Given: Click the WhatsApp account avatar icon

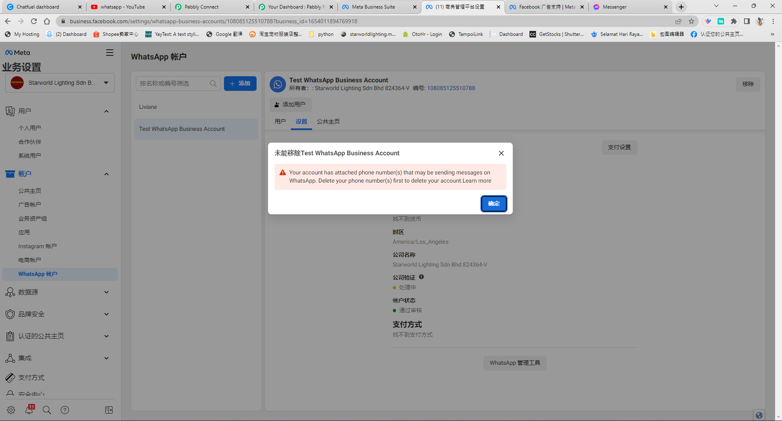Looking at the screenshot, I should 278,84.
